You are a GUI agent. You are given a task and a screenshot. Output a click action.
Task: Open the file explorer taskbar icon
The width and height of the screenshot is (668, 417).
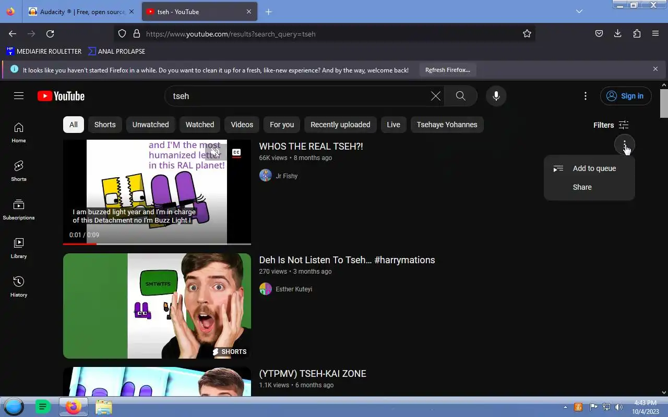click(x=103, y=407)
